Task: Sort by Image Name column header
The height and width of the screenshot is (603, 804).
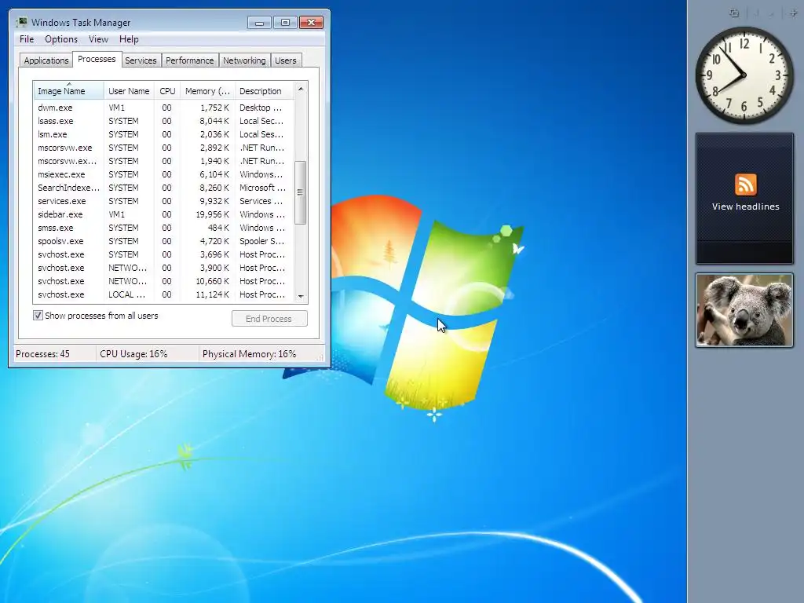Action: click(x=69, y=91)
